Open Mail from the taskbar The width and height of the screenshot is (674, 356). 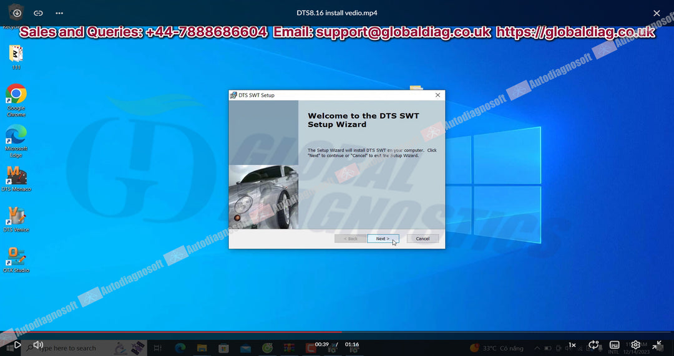click(245, 348)
